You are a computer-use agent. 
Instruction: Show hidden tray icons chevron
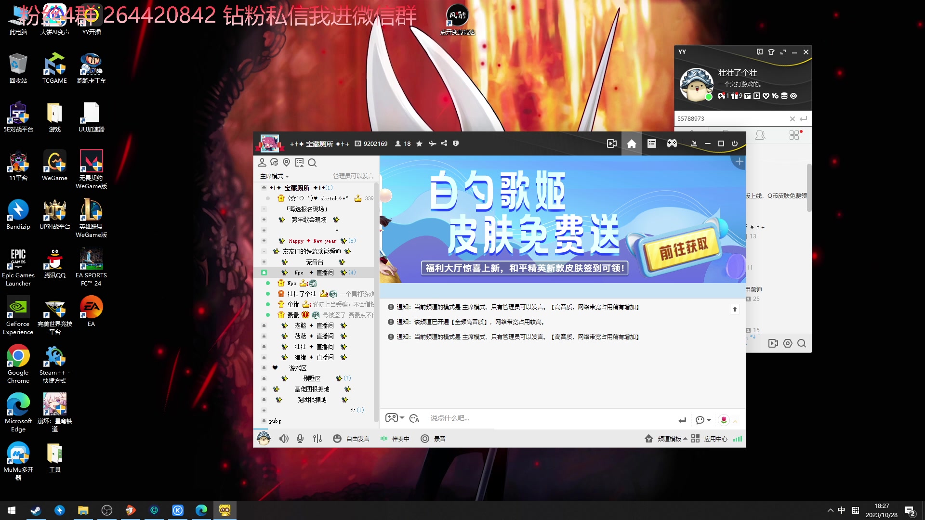(830, 510)
